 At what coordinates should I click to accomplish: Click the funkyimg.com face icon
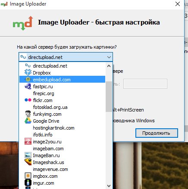(28, 114)
